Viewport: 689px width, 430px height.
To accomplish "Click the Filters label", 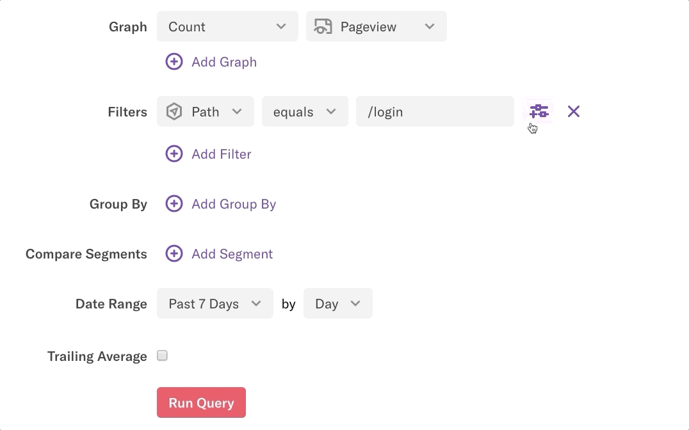I will (x=127, y=112).
